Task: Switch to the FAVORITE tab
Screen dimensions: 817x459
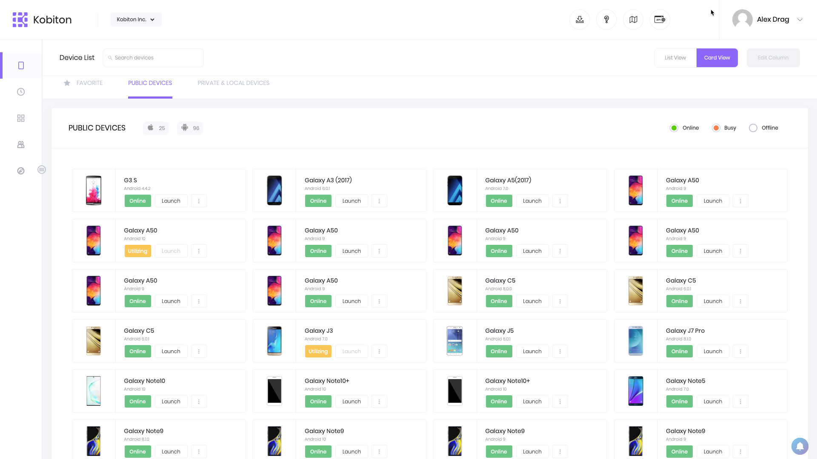Action: (x=89, y=83)
